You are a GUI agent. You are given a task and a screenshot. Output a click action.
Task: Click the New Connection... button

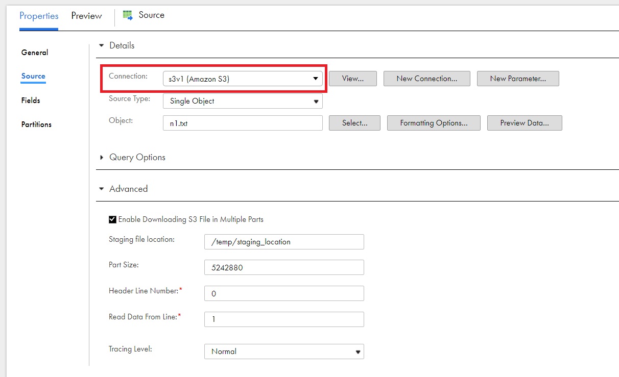426,79
